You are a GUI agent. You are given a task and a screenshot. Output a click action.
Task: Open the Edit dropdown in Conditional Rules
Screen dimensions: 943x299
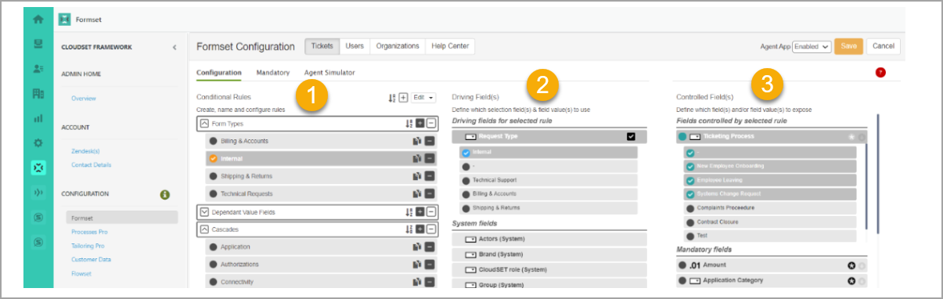pos(423,98)
